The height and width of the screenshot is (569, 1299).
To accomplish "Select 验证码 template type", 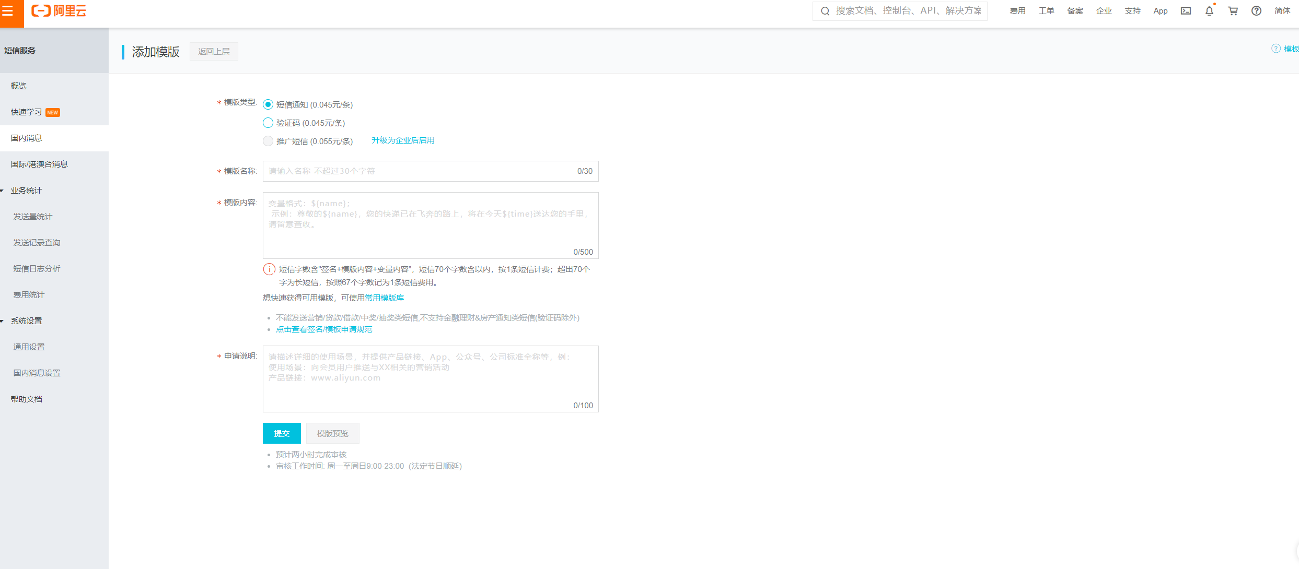I will 268,123.
